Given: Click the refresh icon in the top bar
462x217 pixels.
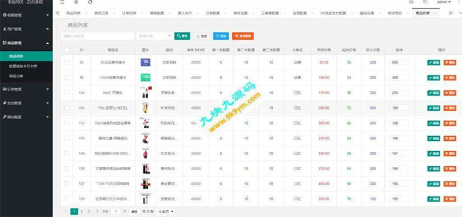Looking at the screenshot, I should click(90, 2).
